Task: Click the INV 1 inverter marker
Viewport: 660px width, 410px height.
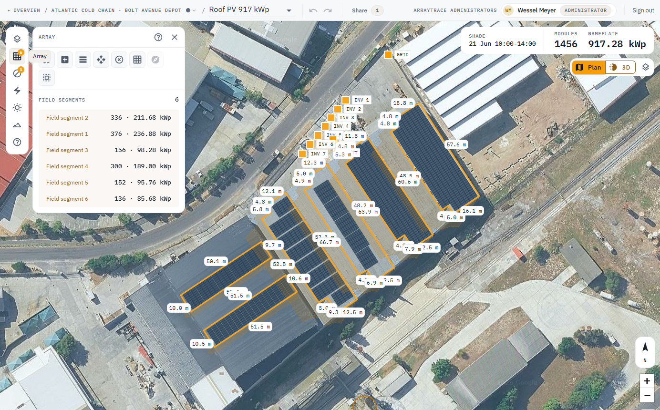Action: tap(346, 100)
